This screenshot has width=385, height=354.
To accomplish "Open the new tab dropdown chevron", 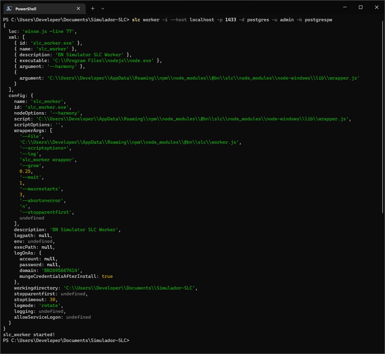I will coord(103,9).
